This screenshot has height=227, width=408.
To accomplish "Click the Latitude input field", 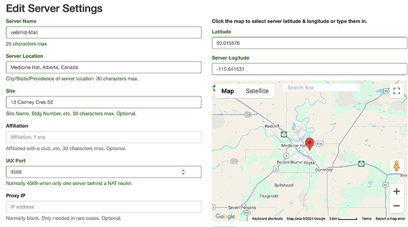I will tap(309, 43).
